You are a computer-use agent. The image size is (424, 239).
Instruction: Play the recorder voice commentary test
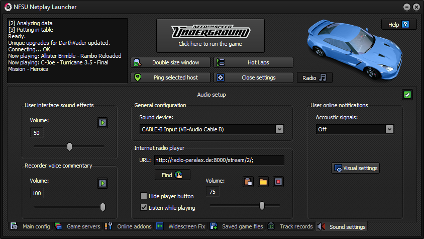(x=102, y=183)
